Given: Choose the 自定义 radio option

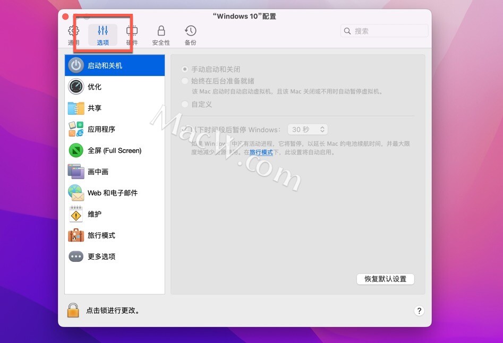Looking at the screenshot, I should 185,104.
